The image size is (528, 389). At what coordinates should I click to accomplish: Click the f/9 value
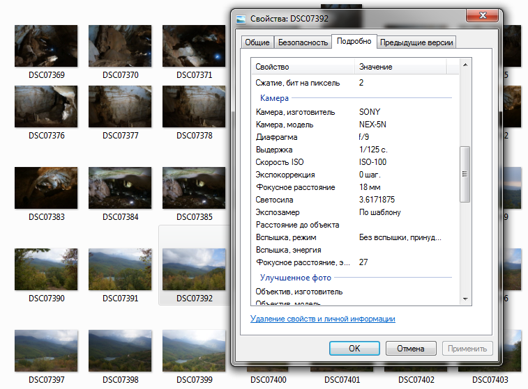(363, 137)
